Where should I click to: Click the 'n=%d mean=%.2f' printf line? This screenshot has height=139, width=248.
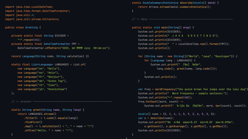(186, 122)
